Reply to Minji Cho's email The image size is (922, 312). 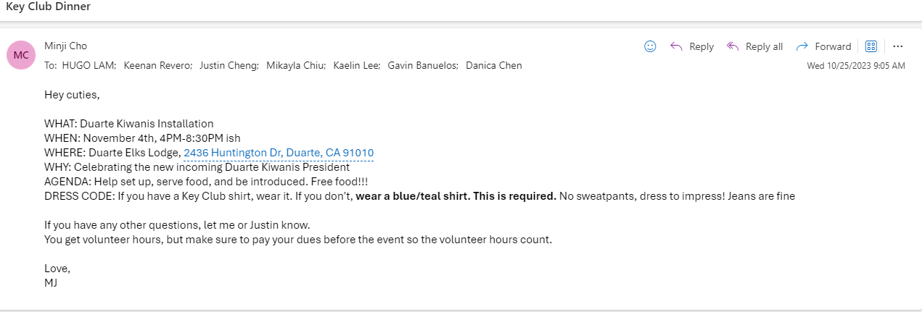tap(692, 46)
